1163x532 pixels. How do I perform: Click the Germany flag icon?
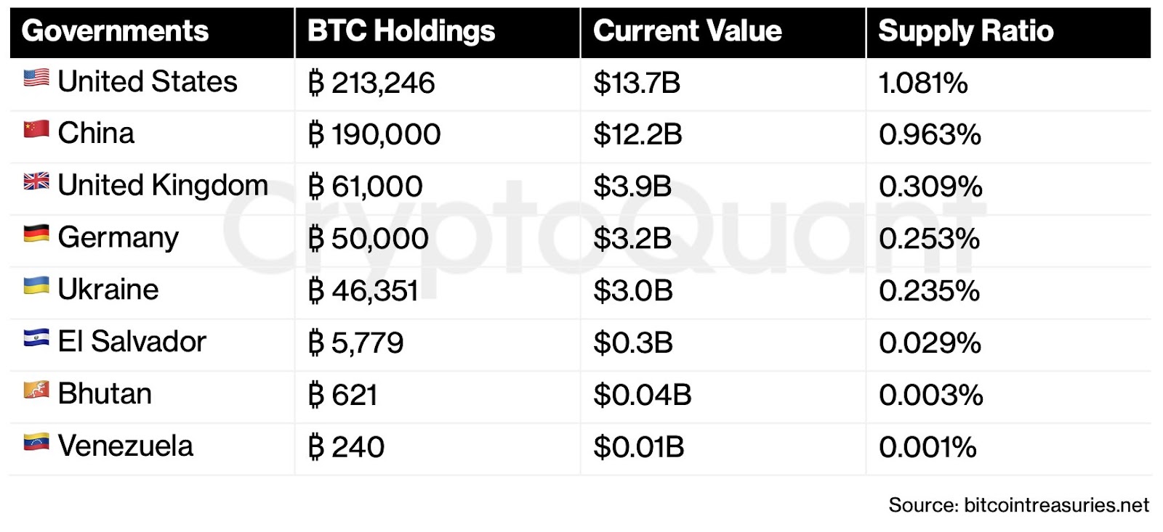(36, 234)
